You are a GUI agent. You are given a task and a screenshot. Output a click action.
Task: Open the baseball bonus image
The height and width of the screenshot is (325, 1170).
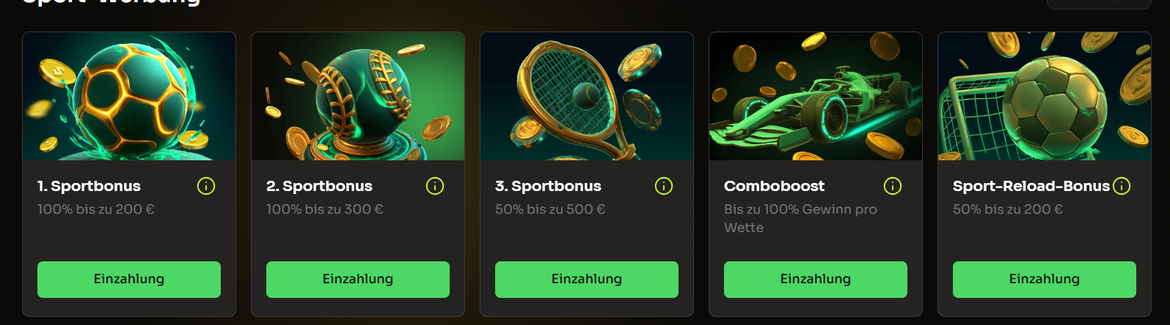coord(358,96)
